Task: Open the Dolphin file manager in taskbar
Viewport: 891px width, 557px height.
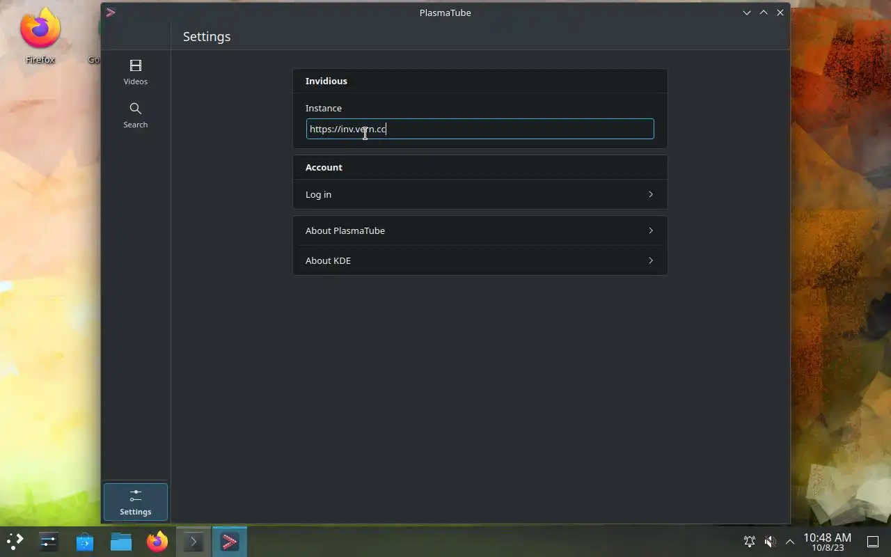Action: pos(121,541)
